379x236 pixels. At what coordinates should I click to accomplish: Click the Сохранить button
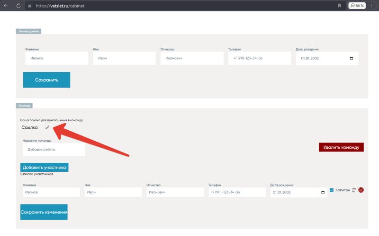click(x=46, y=80)
